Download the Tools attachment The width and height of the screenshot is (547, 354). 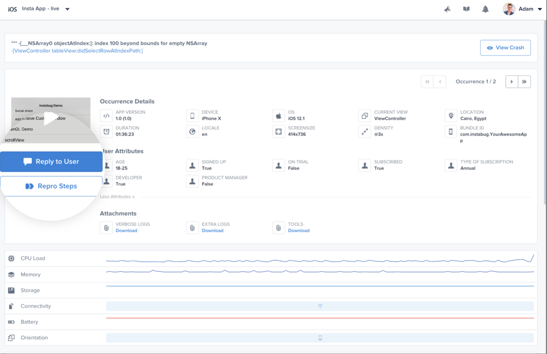click(299, 231)
